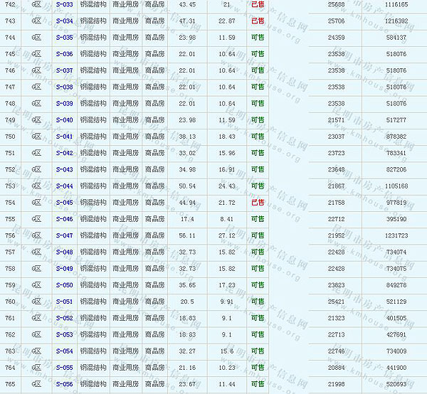Select unit link S-037
The width and height of the screenshot is (427, 394).
click(x=64, y=70)
